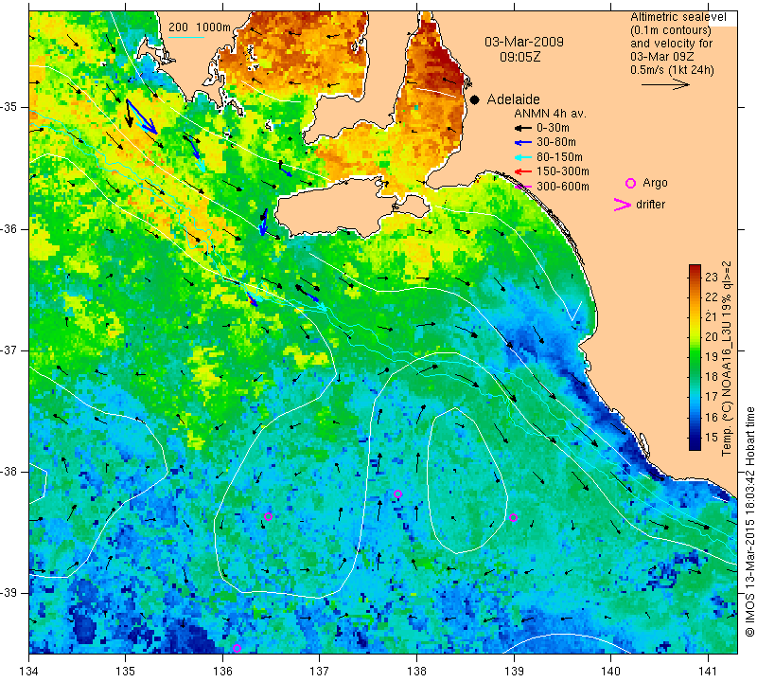757x682 pixels.
Task: Click the '0-30m' legend label
Action: tap(553, 128)
